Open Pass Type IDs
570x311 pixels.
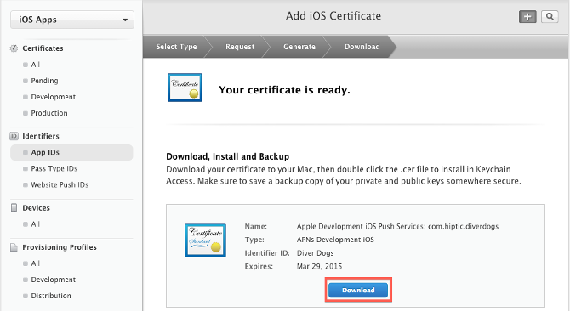pyautogui.click(x=54, y=168)
